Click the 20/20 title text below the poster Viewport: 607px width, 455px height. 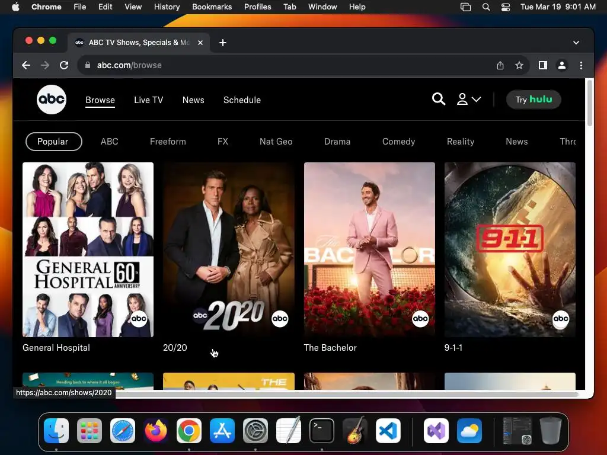tap(175, 347)
